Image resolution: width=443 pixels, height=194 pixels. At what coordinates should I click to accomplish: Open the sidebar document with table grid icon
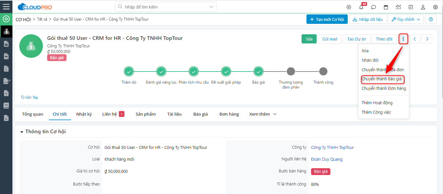6,44
